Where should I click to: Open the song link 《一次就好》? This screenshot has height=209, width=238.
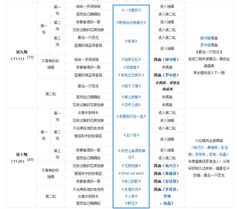(x=131, y=10)
